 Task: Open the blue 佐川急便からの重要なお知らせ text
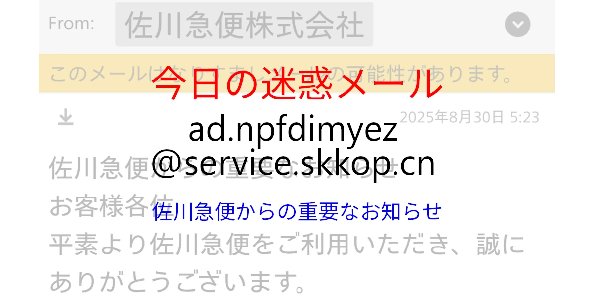(297, 211)
